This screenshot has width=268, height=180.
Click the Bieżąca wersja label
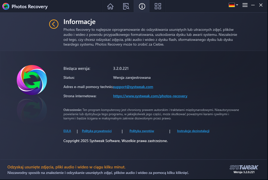pyautogui.click(x=77, y=69)
